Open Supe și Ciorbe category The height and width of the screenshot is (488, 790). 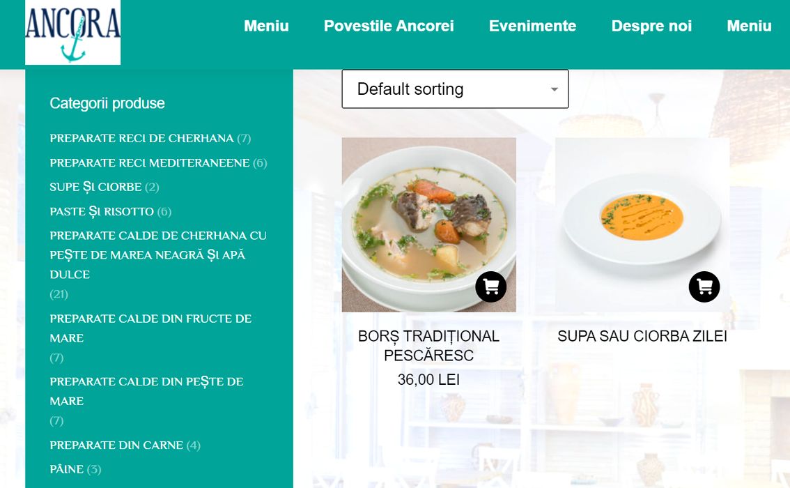point(95,187)
